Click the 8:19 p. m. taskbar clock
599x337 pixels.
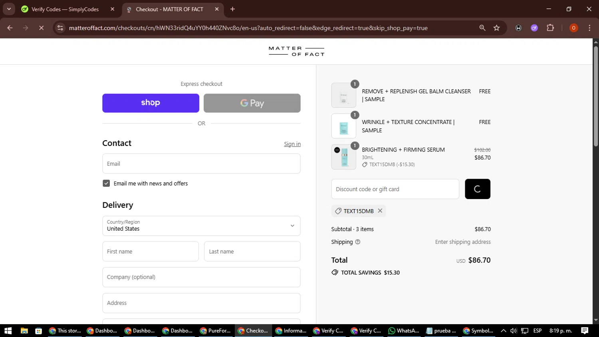(x=561, y=331)
